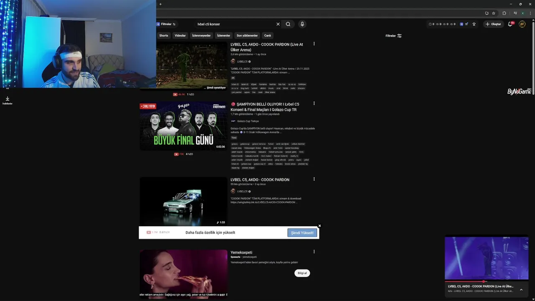The width and height of the screenshot is (535, 301).
Task: Open the browser media control icon
Action: (515, 13)
